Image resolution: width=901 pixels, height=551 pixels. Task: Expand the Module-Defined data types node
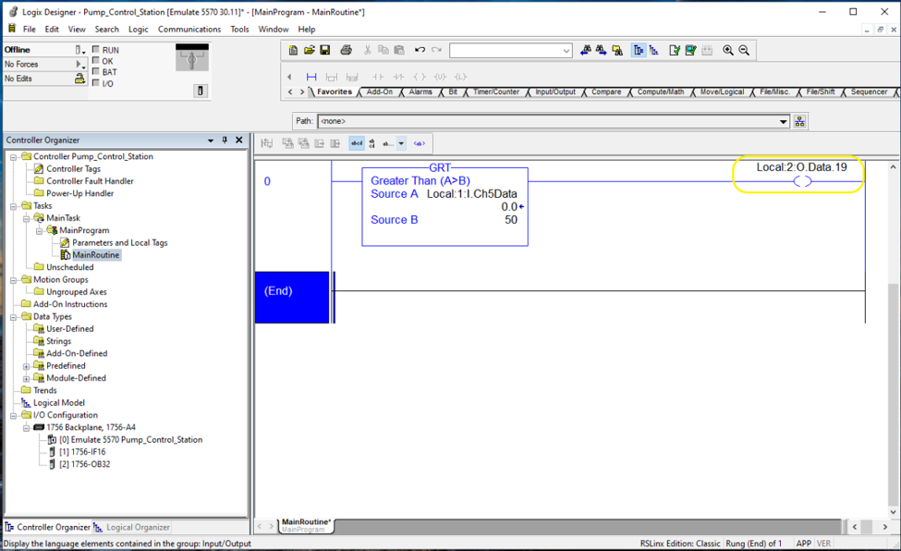27,378
